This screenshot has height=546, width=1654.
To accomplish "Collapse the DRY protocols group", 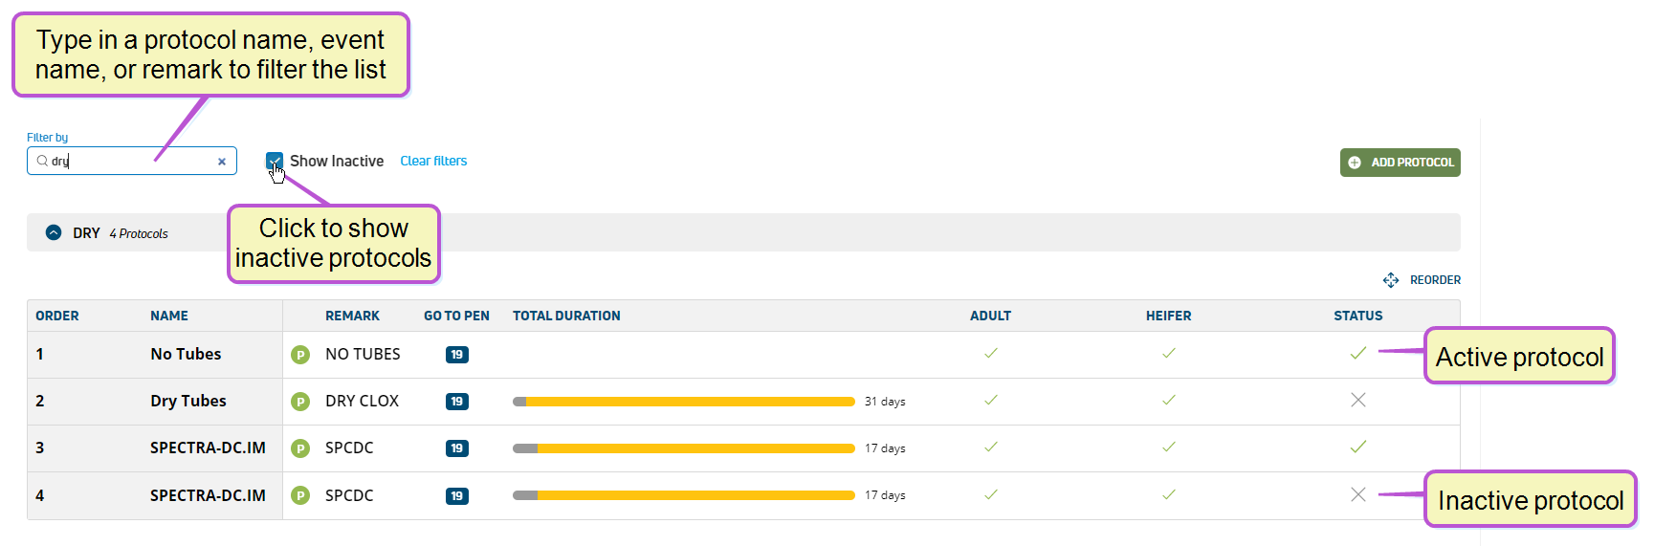I will click(54, 232).
